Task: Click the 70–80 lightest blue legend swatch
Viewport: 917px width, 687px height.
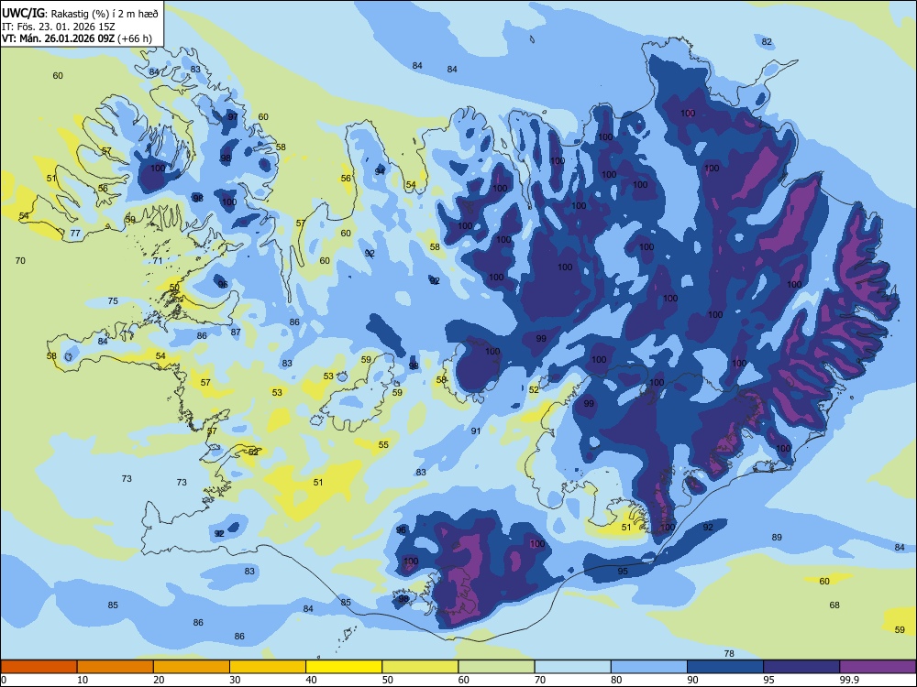Action: [572, 667]
